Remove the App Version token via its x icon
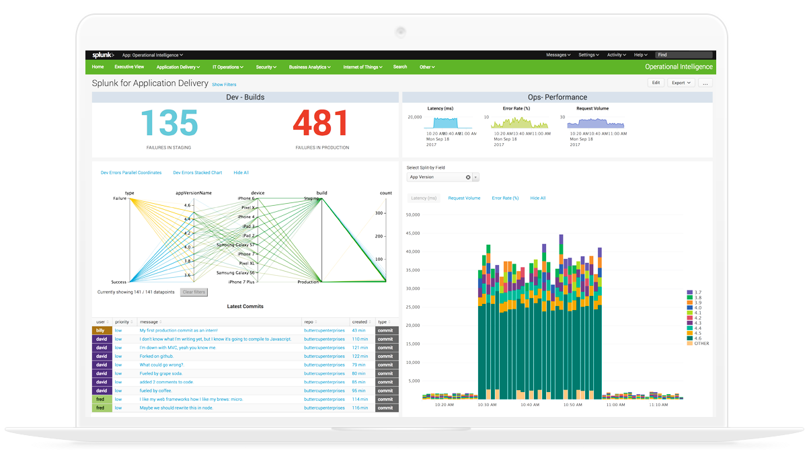The width and height of the screenshot is (807, 460). [x=468, y=177]
